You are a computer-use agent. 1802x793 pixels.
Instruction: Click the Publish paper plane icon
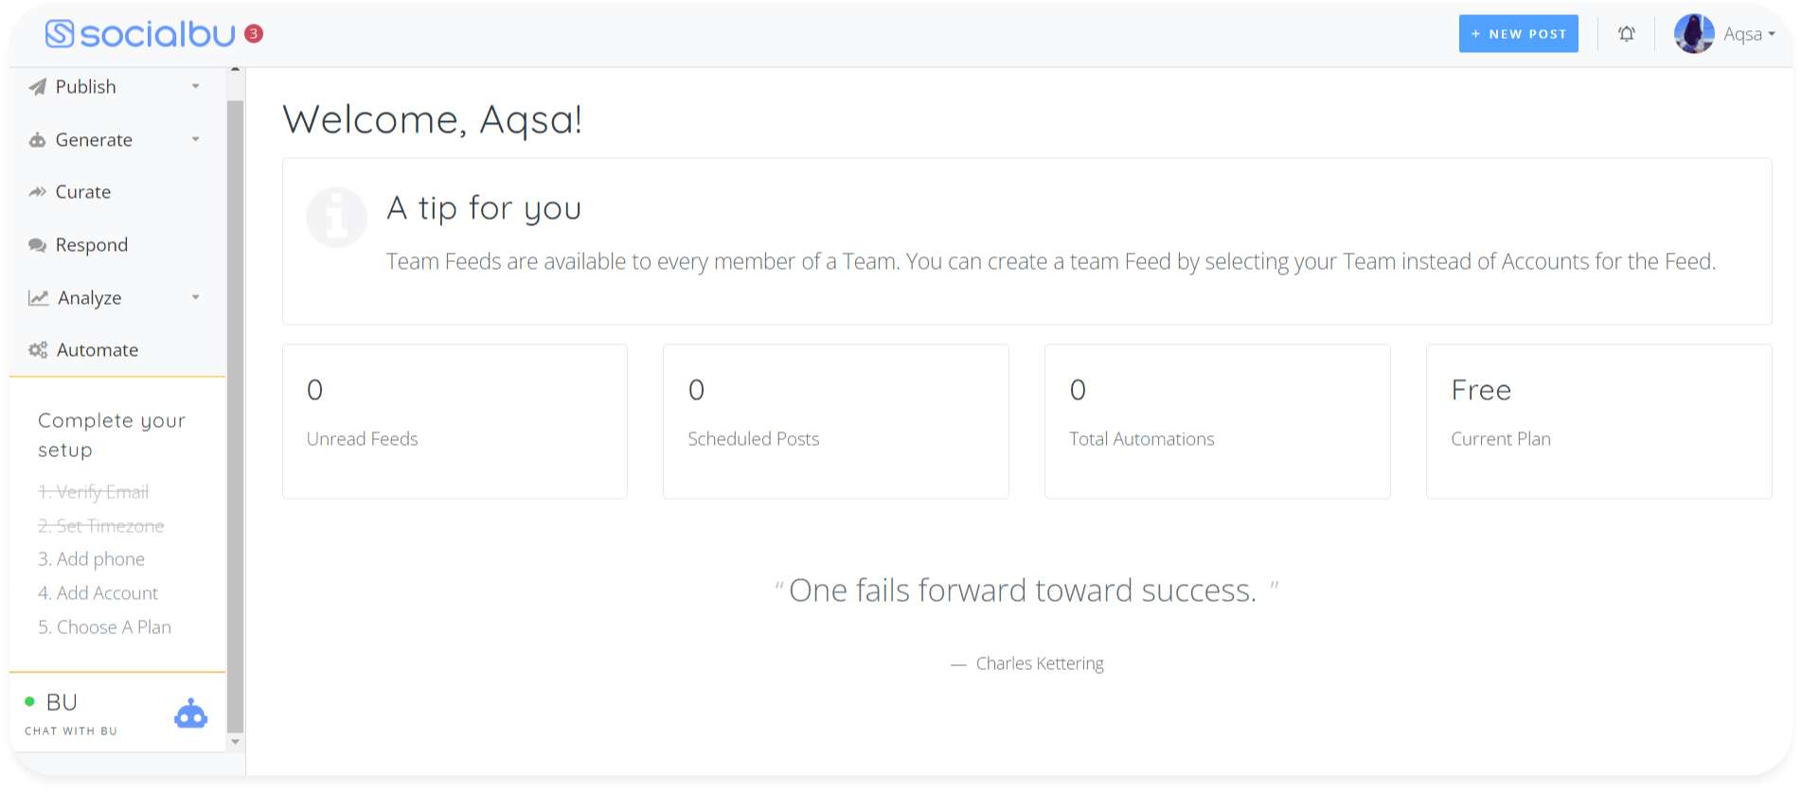38,87
